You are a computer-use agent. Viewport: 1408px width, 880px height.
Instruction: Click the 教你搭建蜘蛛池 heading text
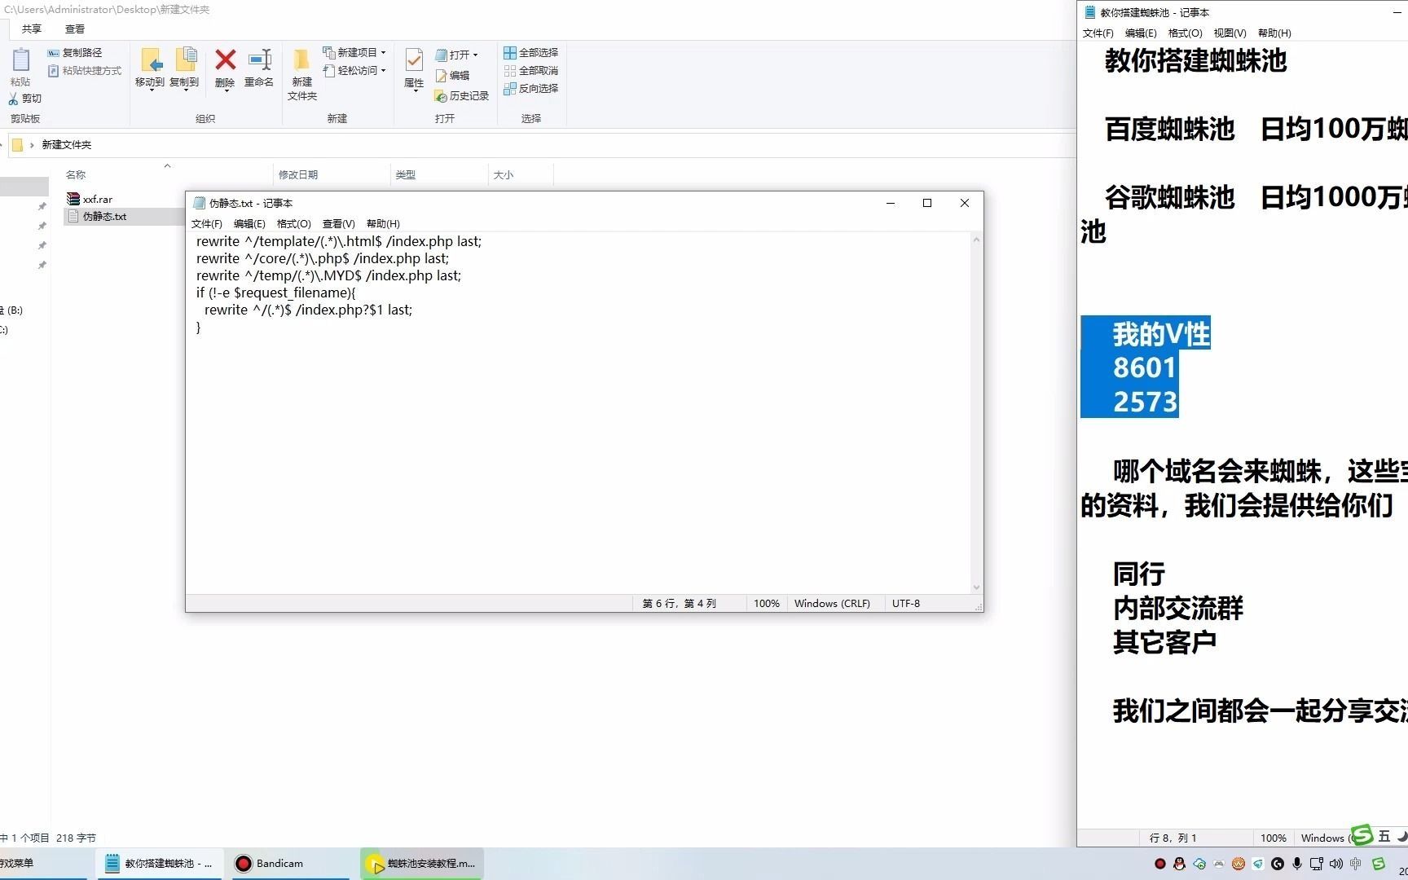(x=1195, y=61)
